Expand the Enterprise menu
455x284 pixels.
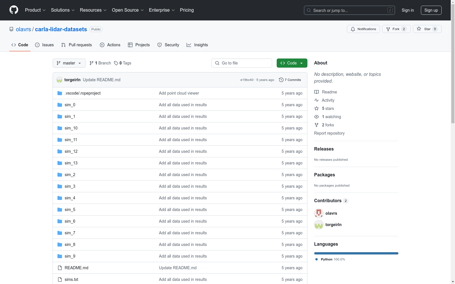coord(162,10)
